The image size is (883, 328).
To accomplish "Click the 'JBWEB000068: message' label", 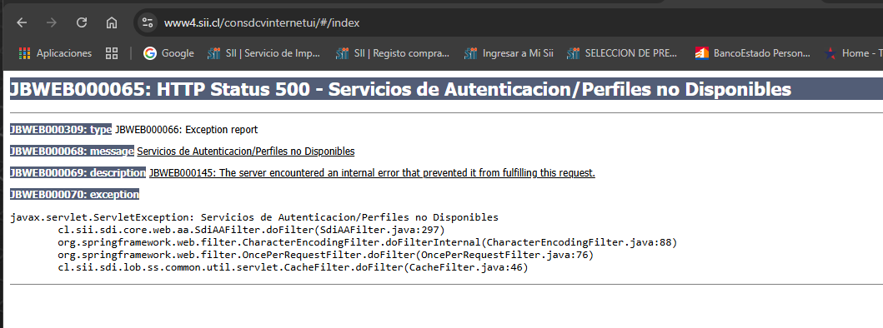I will pos(72,151).
